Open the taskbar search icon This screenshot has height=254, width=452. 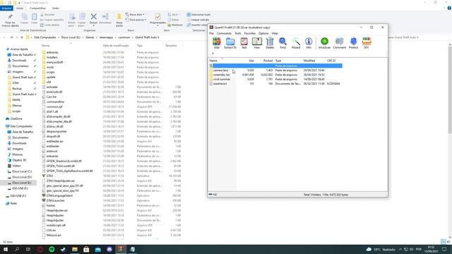tap(17, 249)
